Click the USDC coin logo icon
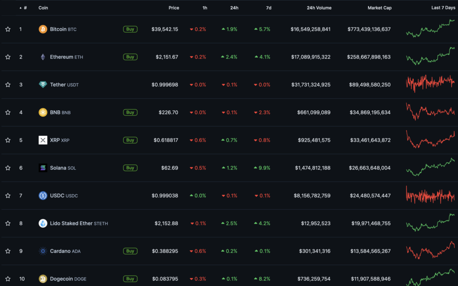The image size is (458, 286). (x=43, y=196)
